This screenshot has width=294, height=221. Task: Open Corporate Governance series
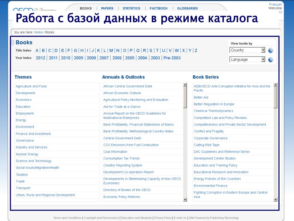point(210,138)
